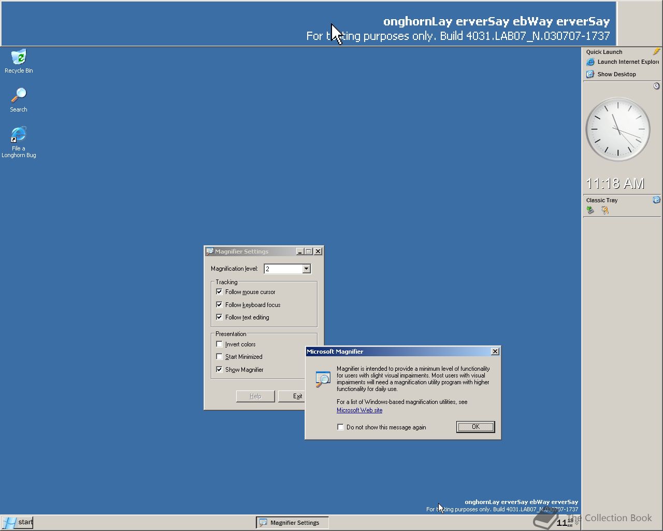Click the start button on the taskbar
The width and height of the screenshot is (663, 531).
click(18, 522)
